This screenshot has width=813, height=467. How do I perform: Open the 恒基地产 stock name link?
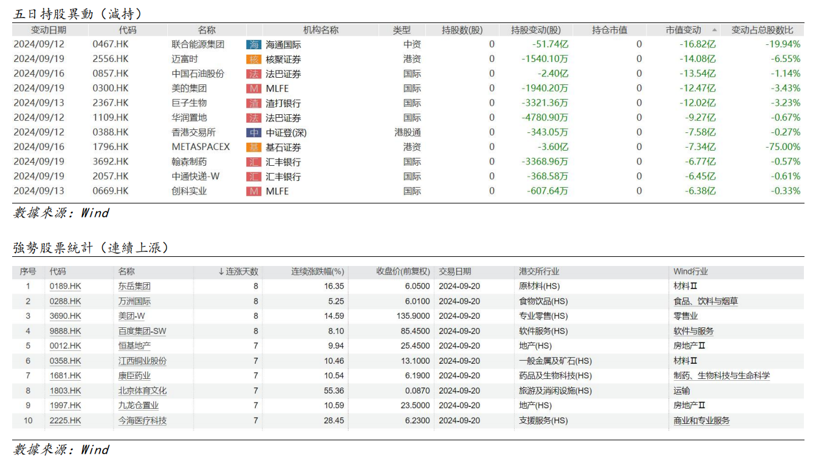click(134, 346)
